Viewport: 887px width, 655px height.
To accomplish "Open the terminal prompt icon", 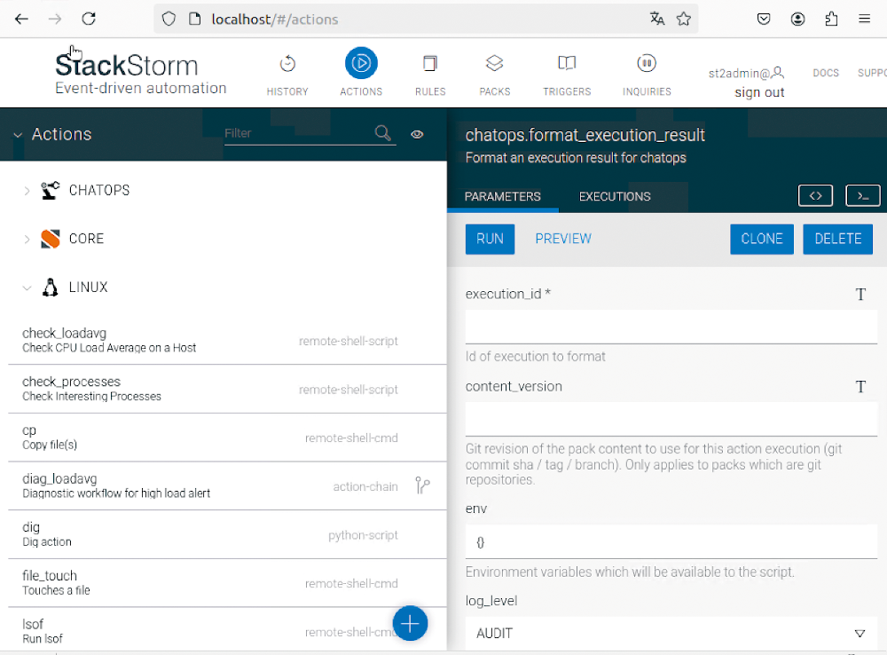I will point(863,196).
